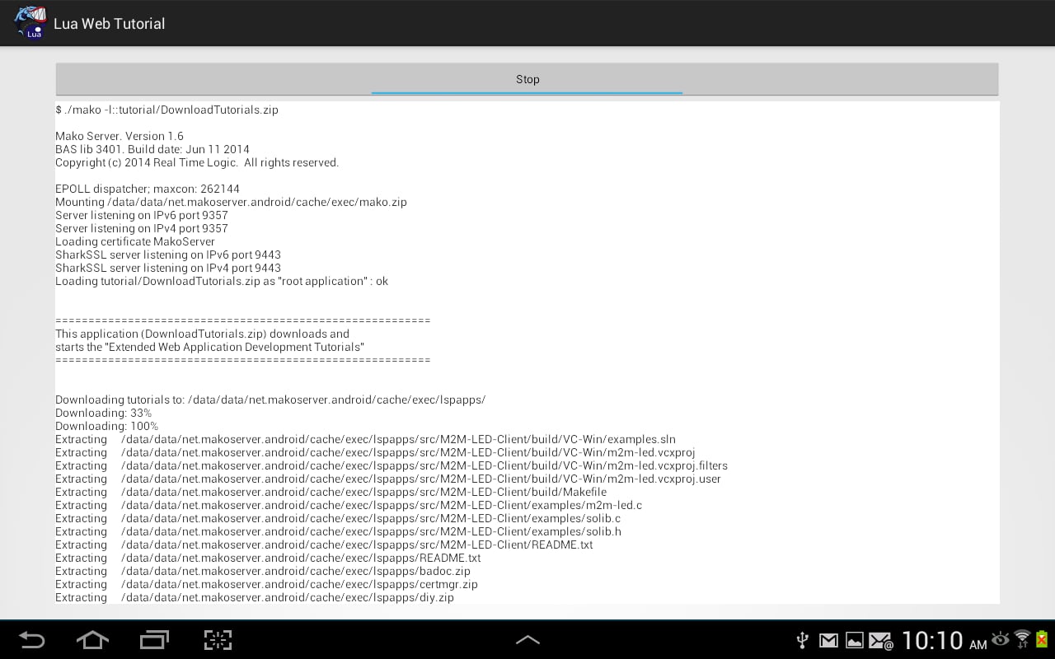Tap the Stop button

pos(527,79)
